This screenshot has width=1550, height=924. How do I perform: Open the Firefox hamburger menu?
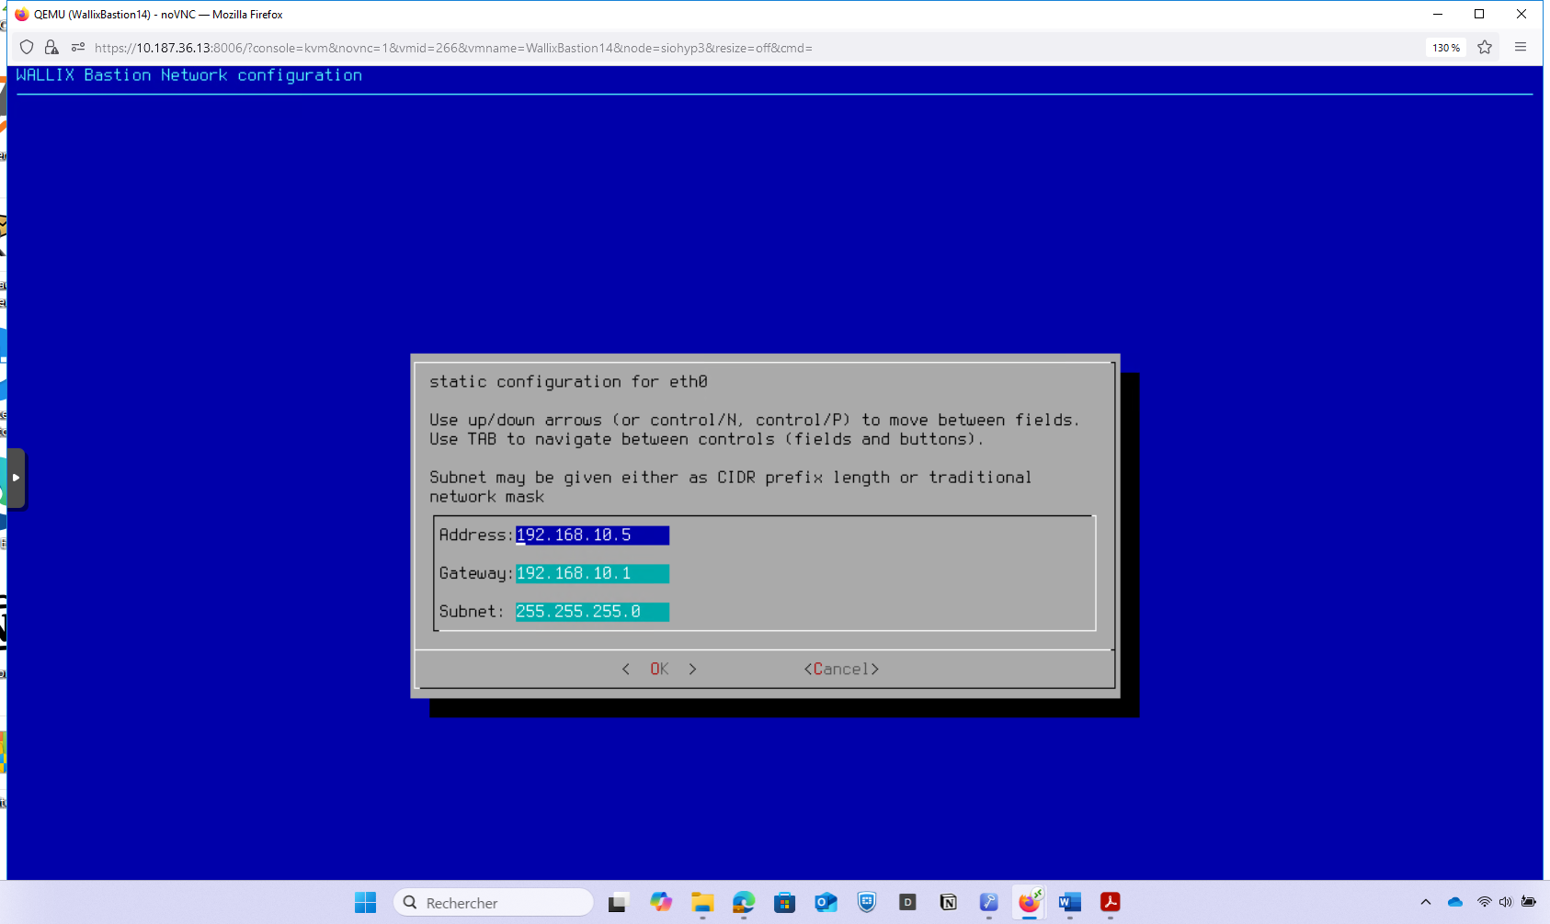coord(1521,48)
